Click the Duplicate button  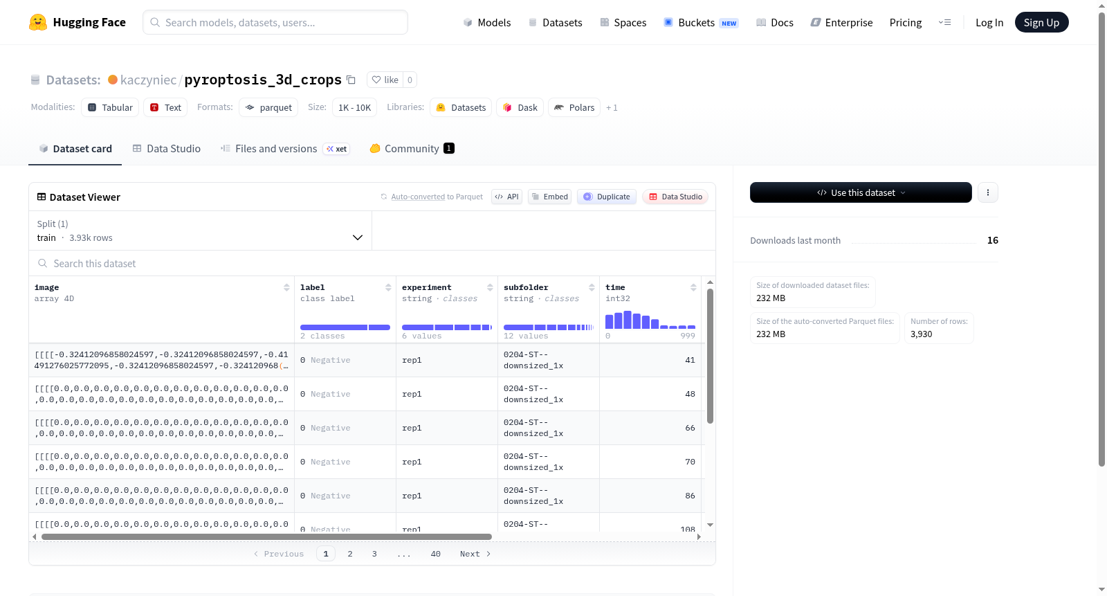pyautogui.click(x=607, y=197)
